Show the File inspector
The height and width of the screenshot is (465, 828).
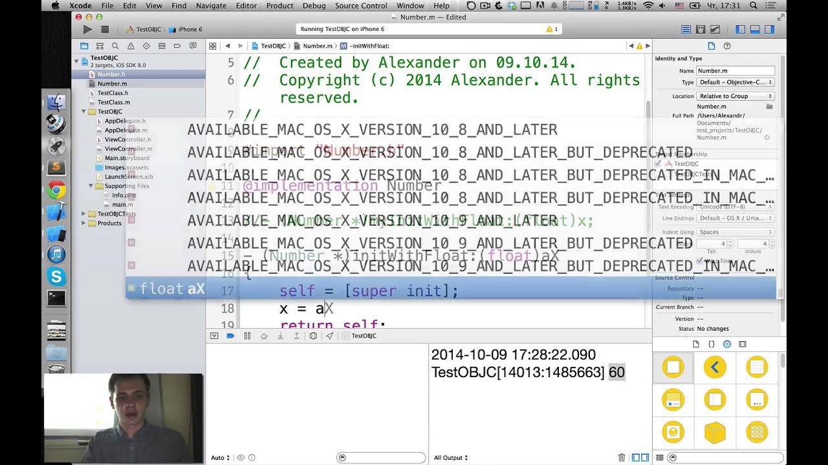pos(712,46)
